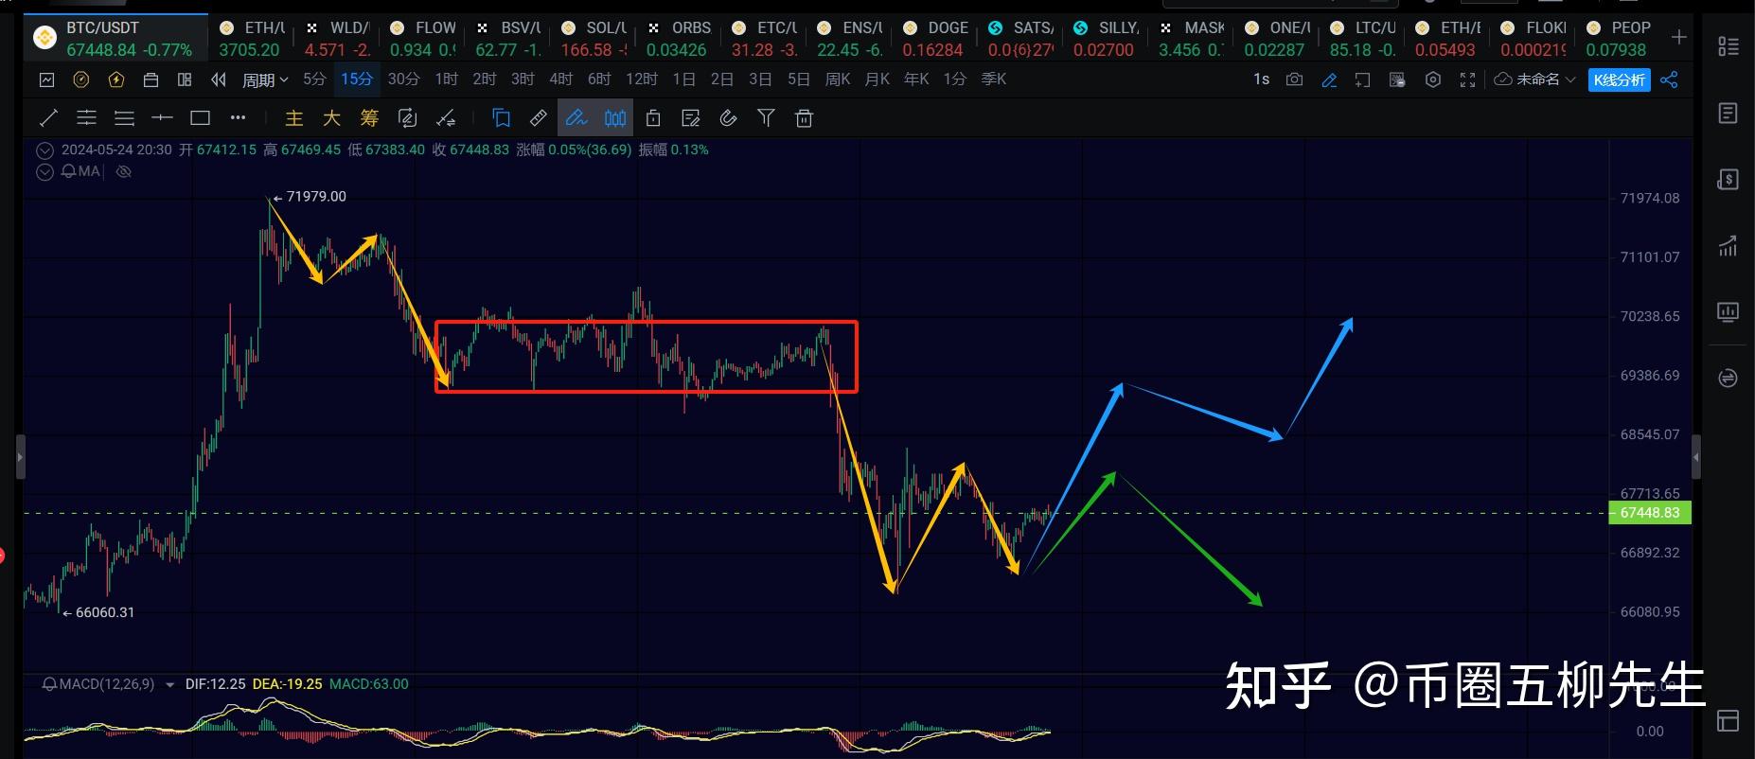Switch to the BTC/USDT symbol tab
The width and height of the screenshot is (1755, 759).
pyautogui.click(x=115, y=39)
